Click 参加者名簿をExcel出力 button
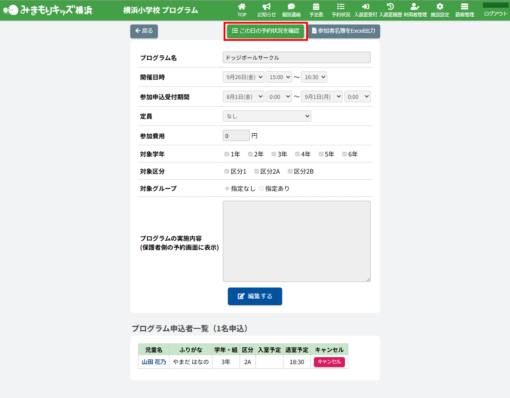 click(344, 31)
